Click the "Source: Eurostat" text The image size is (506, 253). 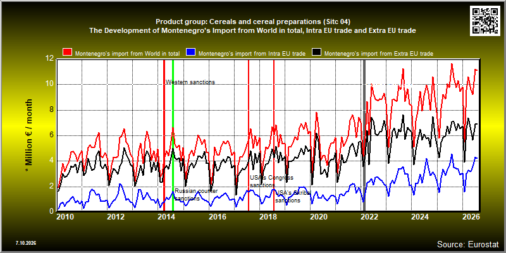point(467,244)
